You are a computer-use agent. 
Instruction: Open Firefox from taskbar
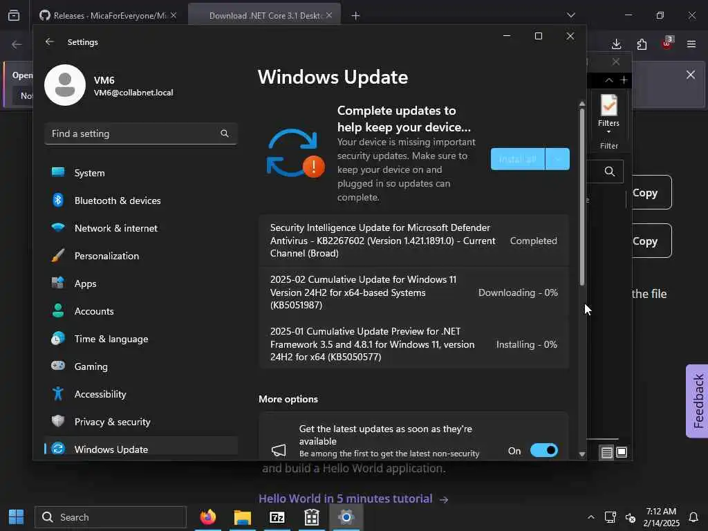pyautogui.click(x=208, y=517)
